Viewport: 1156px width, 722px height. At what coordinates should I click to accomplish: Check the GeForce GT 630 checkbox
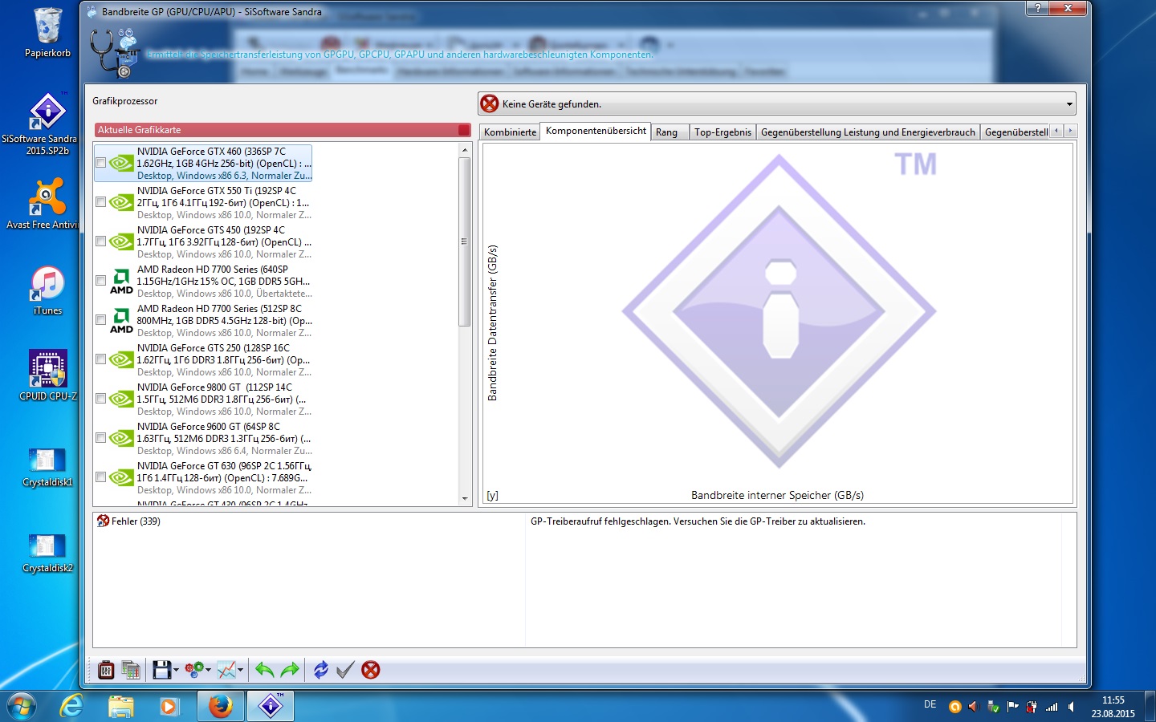pos(100,477)
